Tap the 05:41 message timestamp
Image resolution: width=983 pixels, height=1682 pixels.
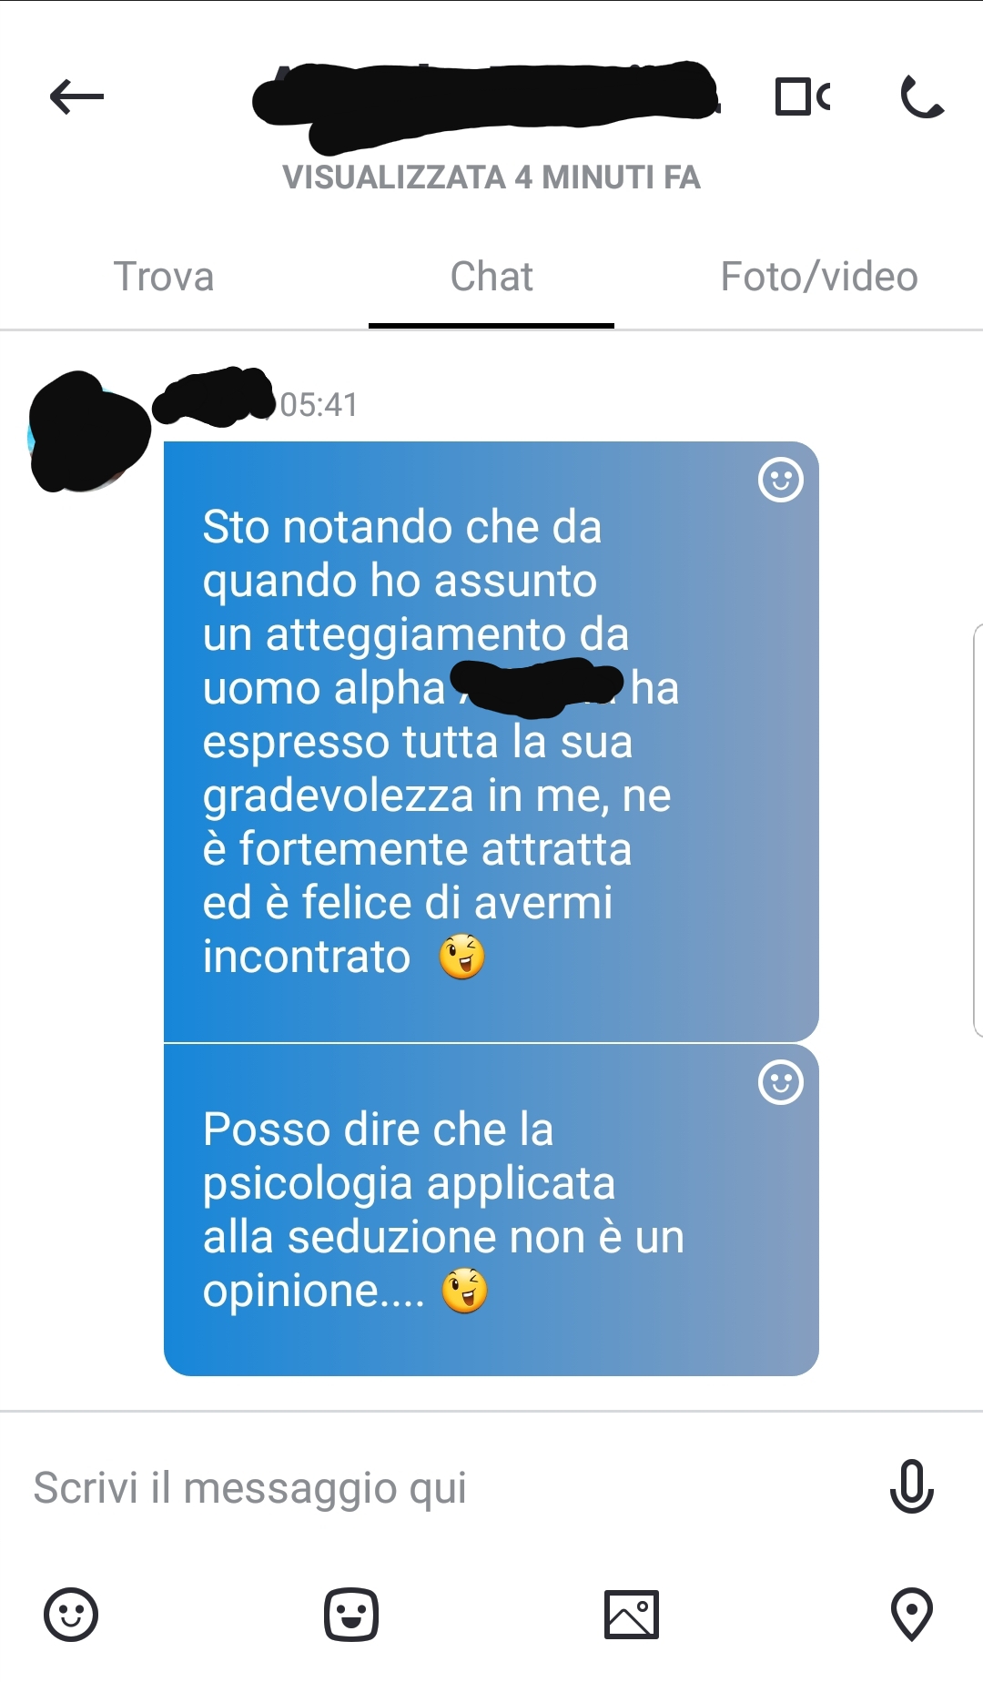pyautogui.click(x=319, y=404)
